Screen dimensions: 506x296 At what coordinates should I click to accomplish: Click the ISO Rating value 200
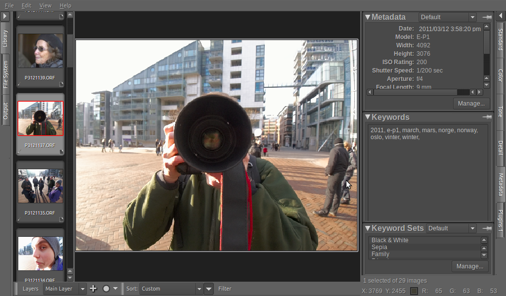422,62
